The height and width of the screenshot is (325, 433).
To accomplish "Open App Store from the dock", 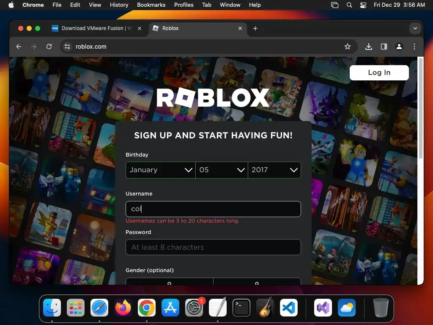I will [170, 308].
